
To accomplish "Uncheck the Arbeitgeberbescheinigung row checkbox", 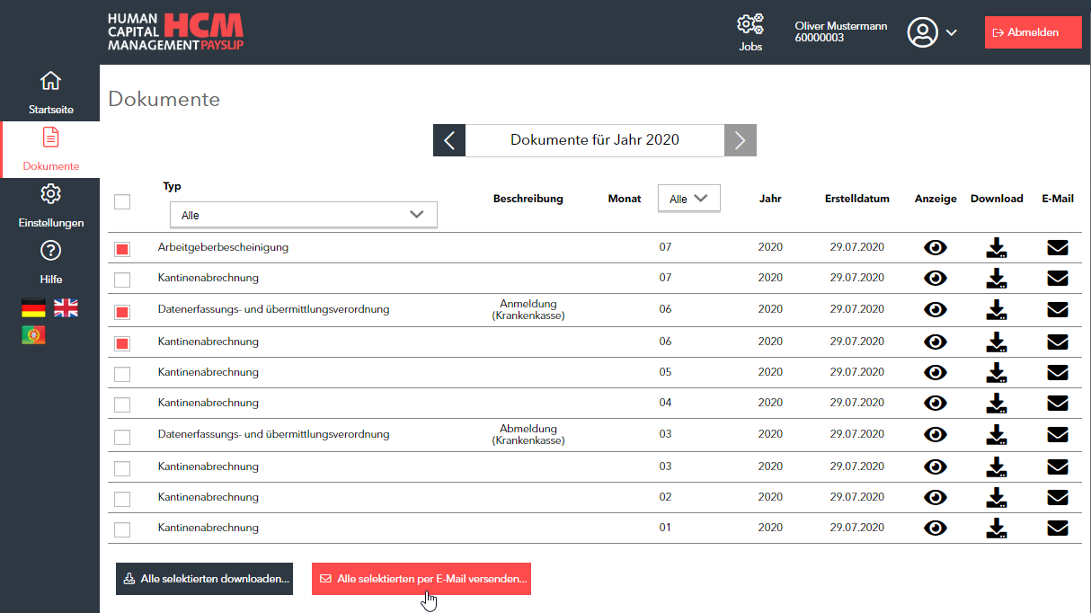I will click(x=122, y=249).
